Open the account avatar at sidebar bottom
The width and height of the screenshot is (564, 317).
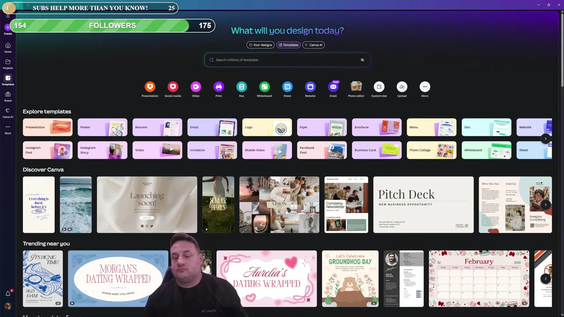pos(7,306)
